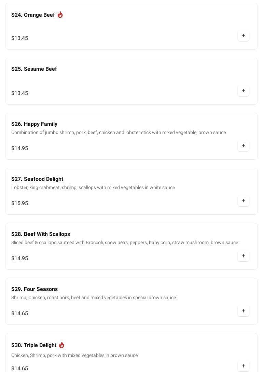The height and width of the screenshot is (372, 263).
Task: Add S30. Triple Delight with plus icon
Action: (x=243, y=366)
